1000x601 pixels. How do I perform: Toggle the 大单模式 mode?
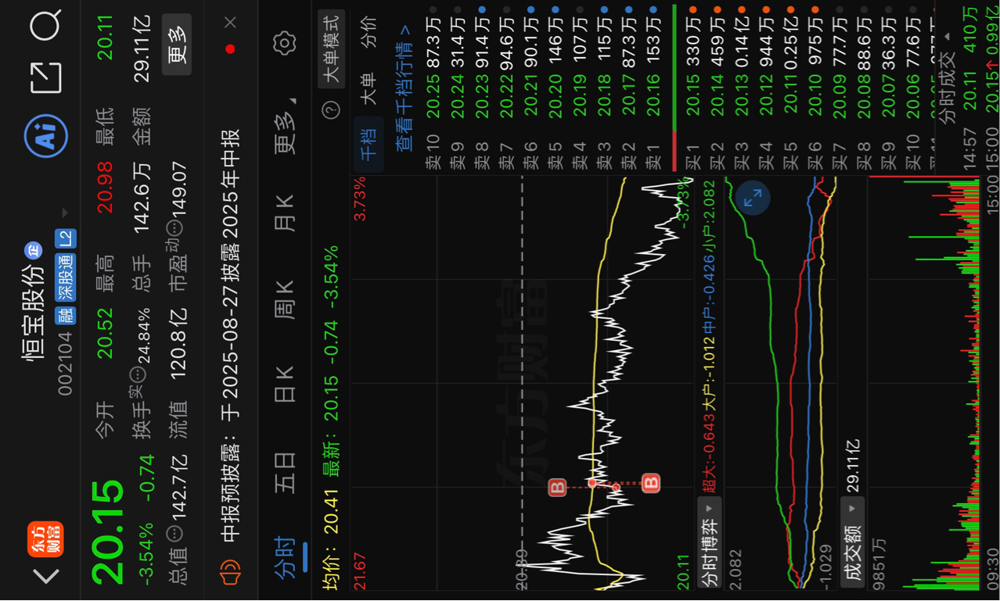tap(332, 48)
